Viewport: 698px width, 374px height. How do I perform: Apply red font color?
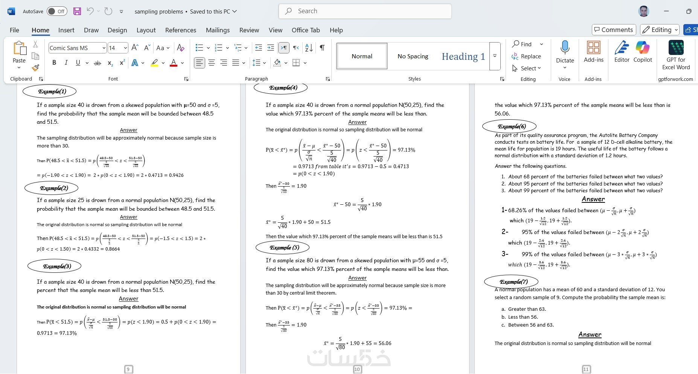tap(174, 63)
